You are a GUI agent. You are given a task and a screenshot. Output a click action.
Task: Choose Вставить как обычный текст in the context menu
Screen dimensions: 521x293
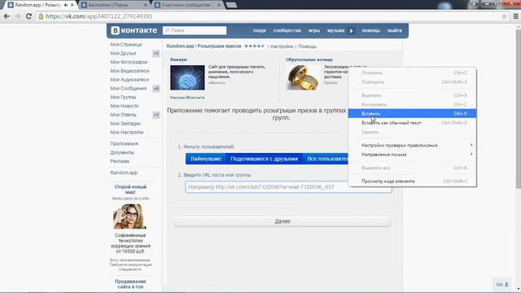(412, 123)
